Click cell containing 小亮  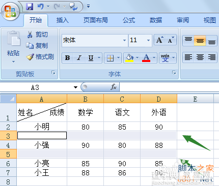coord(42,163)
